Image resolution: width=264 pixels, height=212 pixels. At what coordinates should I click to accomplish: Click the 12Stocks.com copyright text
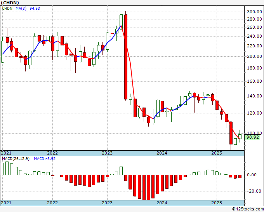[x=247, y=209]
